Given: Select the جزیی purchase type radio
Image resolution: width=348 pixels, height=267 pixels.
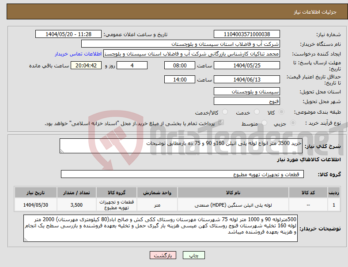Looking at the screenshot, I should [293, 122].
